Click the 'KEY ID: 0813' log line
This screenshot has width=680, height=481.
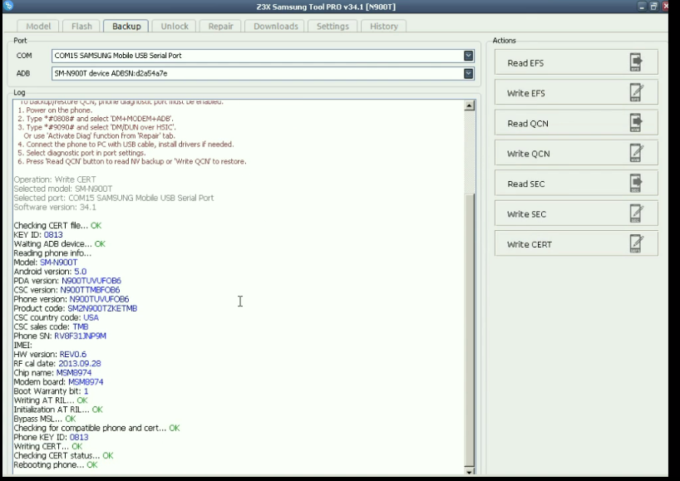(38, 235)
